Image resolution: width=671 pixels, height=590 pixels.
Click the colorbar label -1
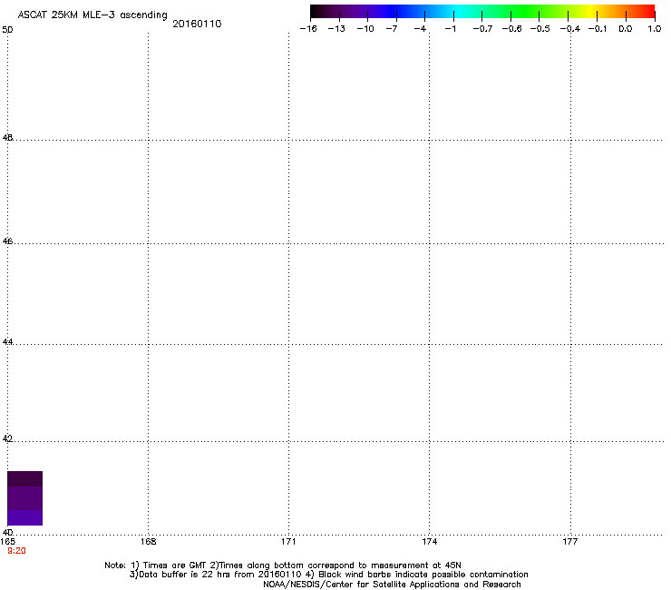point(450,29)
